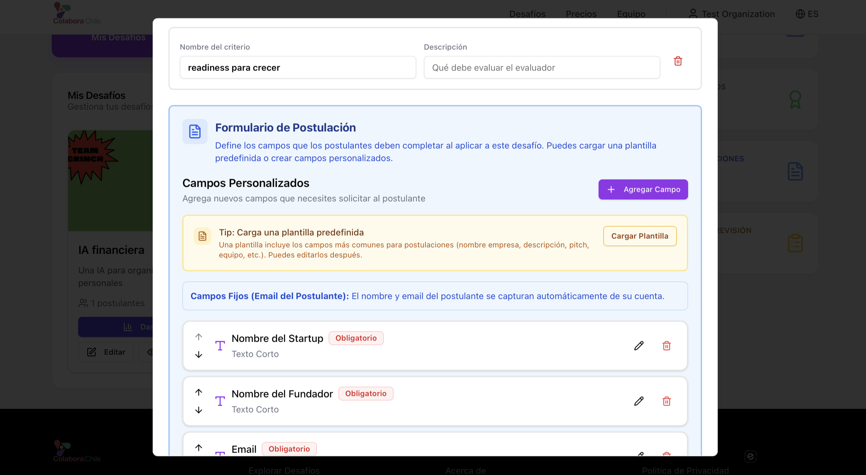Click the Cargar Plantilla button
The width and height of the screenshot is (866, 475).
640,236
